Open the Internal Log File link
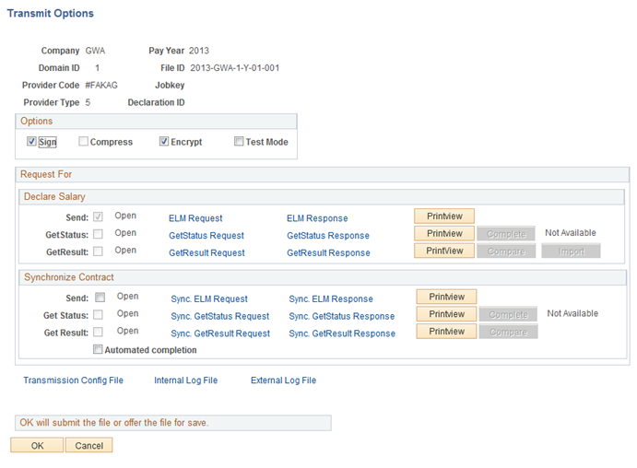 point(185,380)
